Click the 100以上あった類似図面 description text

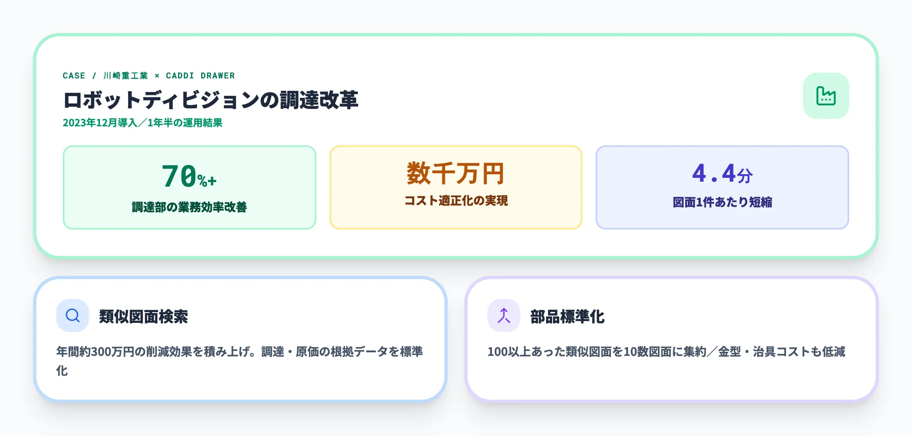(666, 351)
